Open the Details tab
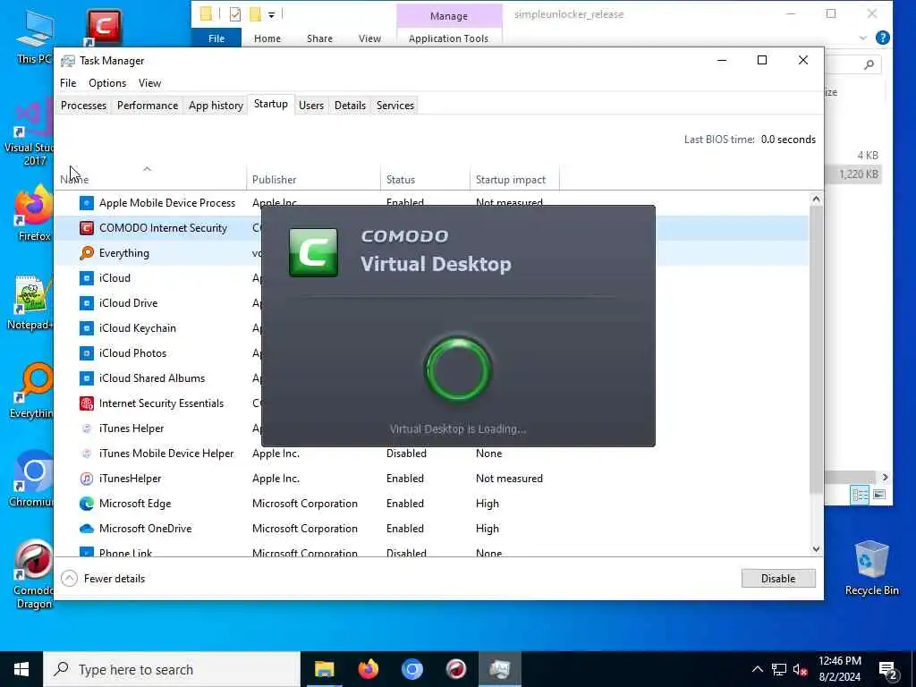 (350, 106)
